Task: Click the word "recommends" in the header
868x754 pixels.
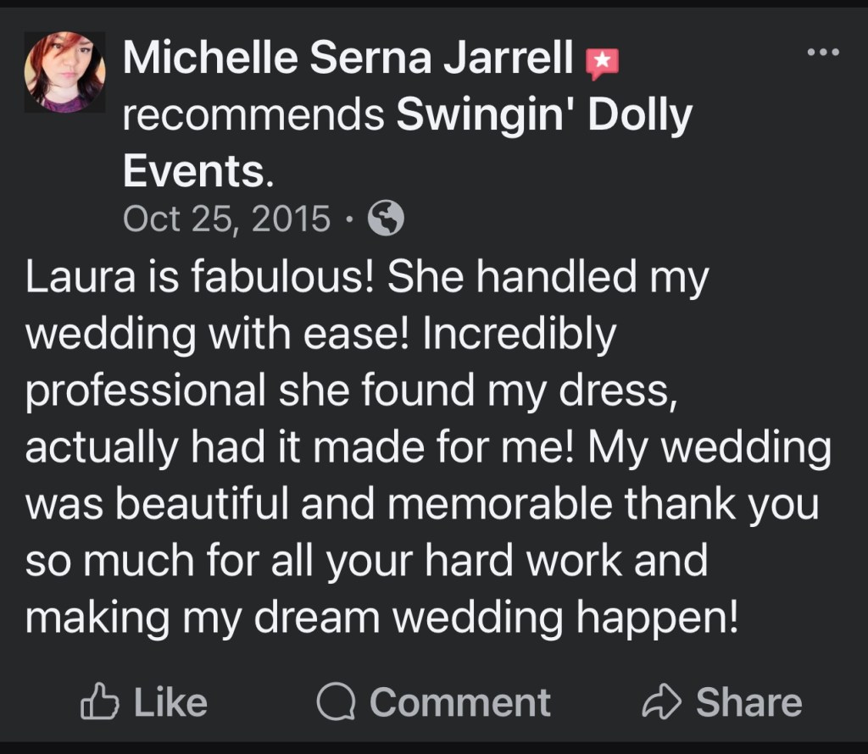Action: 253,116
